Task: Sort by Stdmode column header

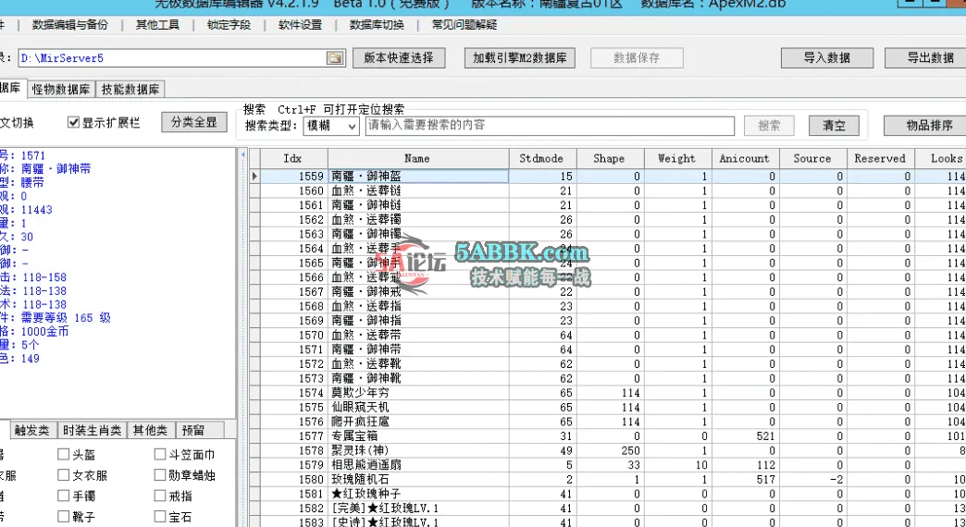Action: tap(542, 159)
